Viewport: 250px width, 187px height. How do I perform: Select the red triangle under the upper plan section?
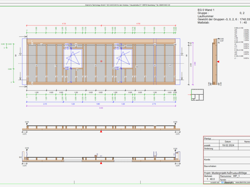(x=101, y=131)
